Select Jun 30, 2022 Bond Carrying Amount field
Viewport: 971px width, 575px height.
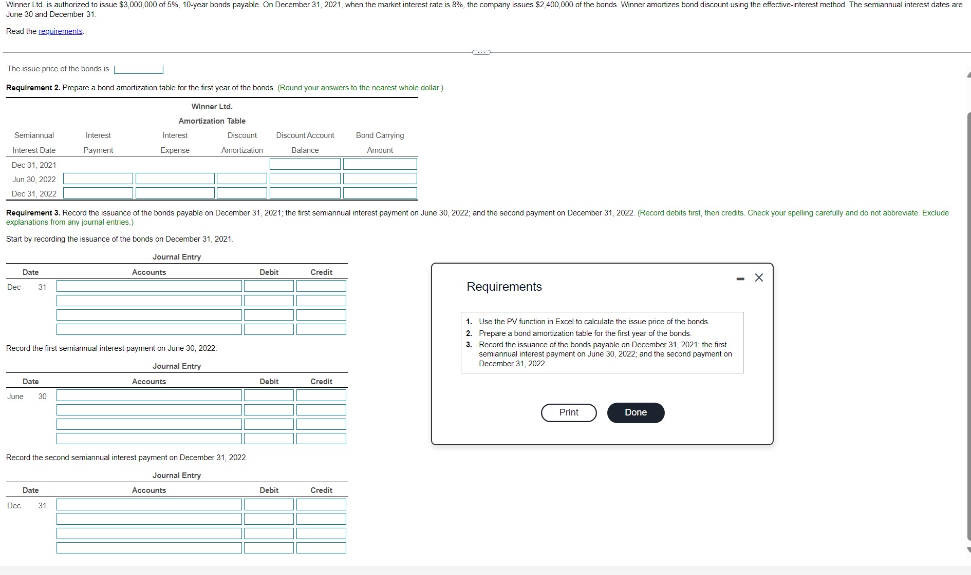click(x=380, y=179)
